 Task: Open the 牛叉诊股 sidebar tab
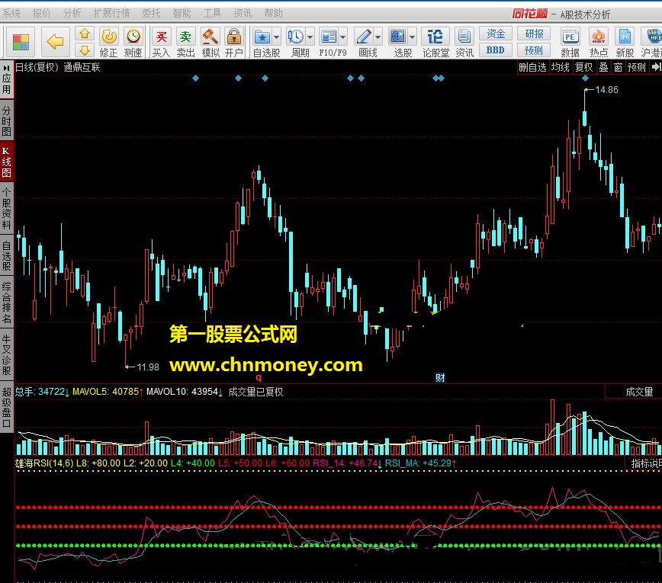[x=6, y=355]
